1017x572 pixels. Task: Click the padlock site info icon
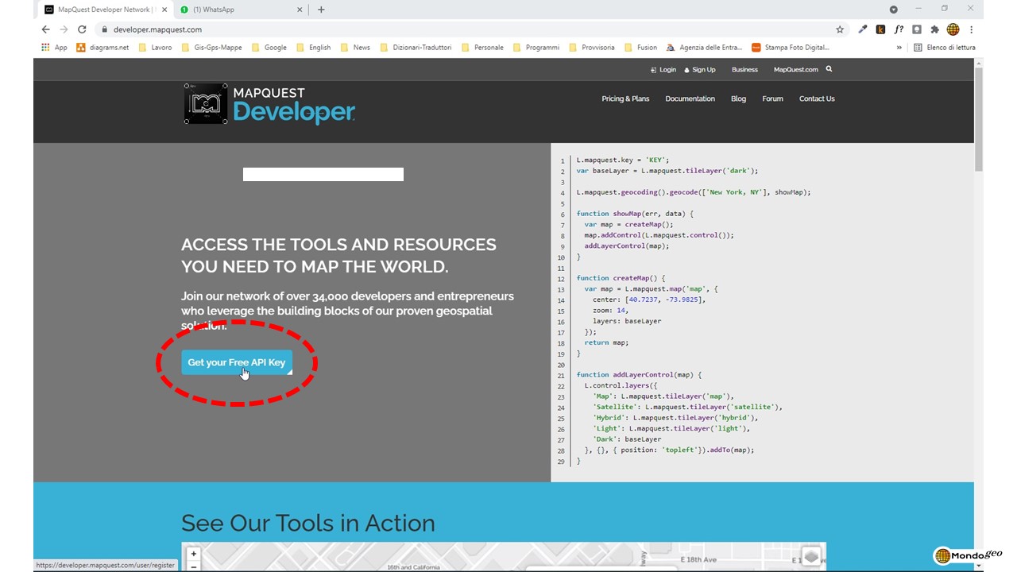pos(104,29)
